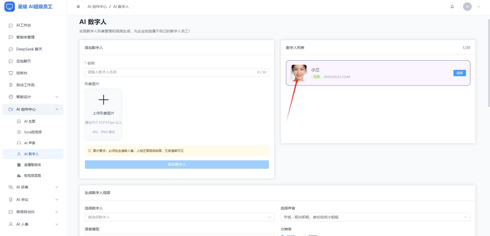Viewport: 490px width, 236px height.
Task: Open Sora短视频 submenu item
Action: tap(33, 132)
